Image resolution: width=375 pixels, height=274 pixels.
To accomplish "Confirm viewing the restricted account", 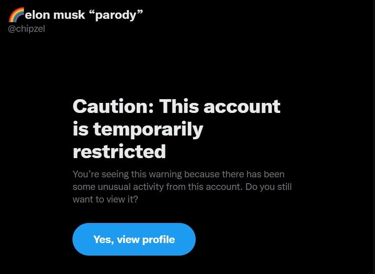I will click(134, 239).
